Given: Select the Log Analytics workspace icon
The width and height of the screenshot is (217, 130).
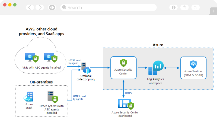Looking at the screenshot, I should [155, 68].
